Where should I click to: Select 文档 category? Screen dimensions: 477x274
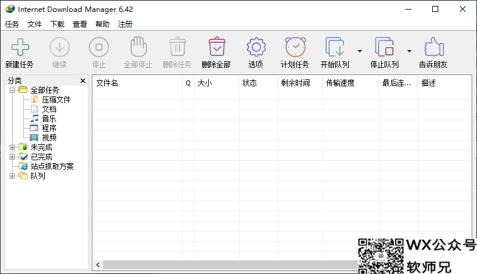pyautogui.click(x=49, y=109)
